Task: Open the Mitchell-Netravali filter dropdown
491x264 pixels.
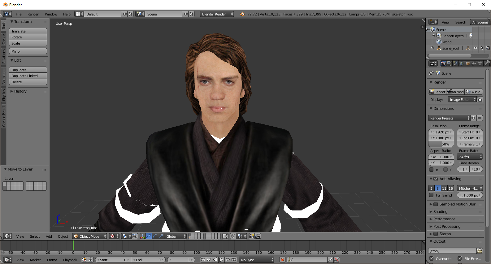Action: click(470, 188)
